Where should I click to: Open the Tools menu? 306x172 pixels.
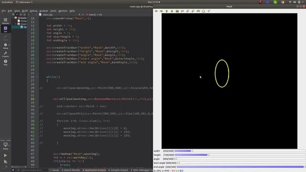53,11
